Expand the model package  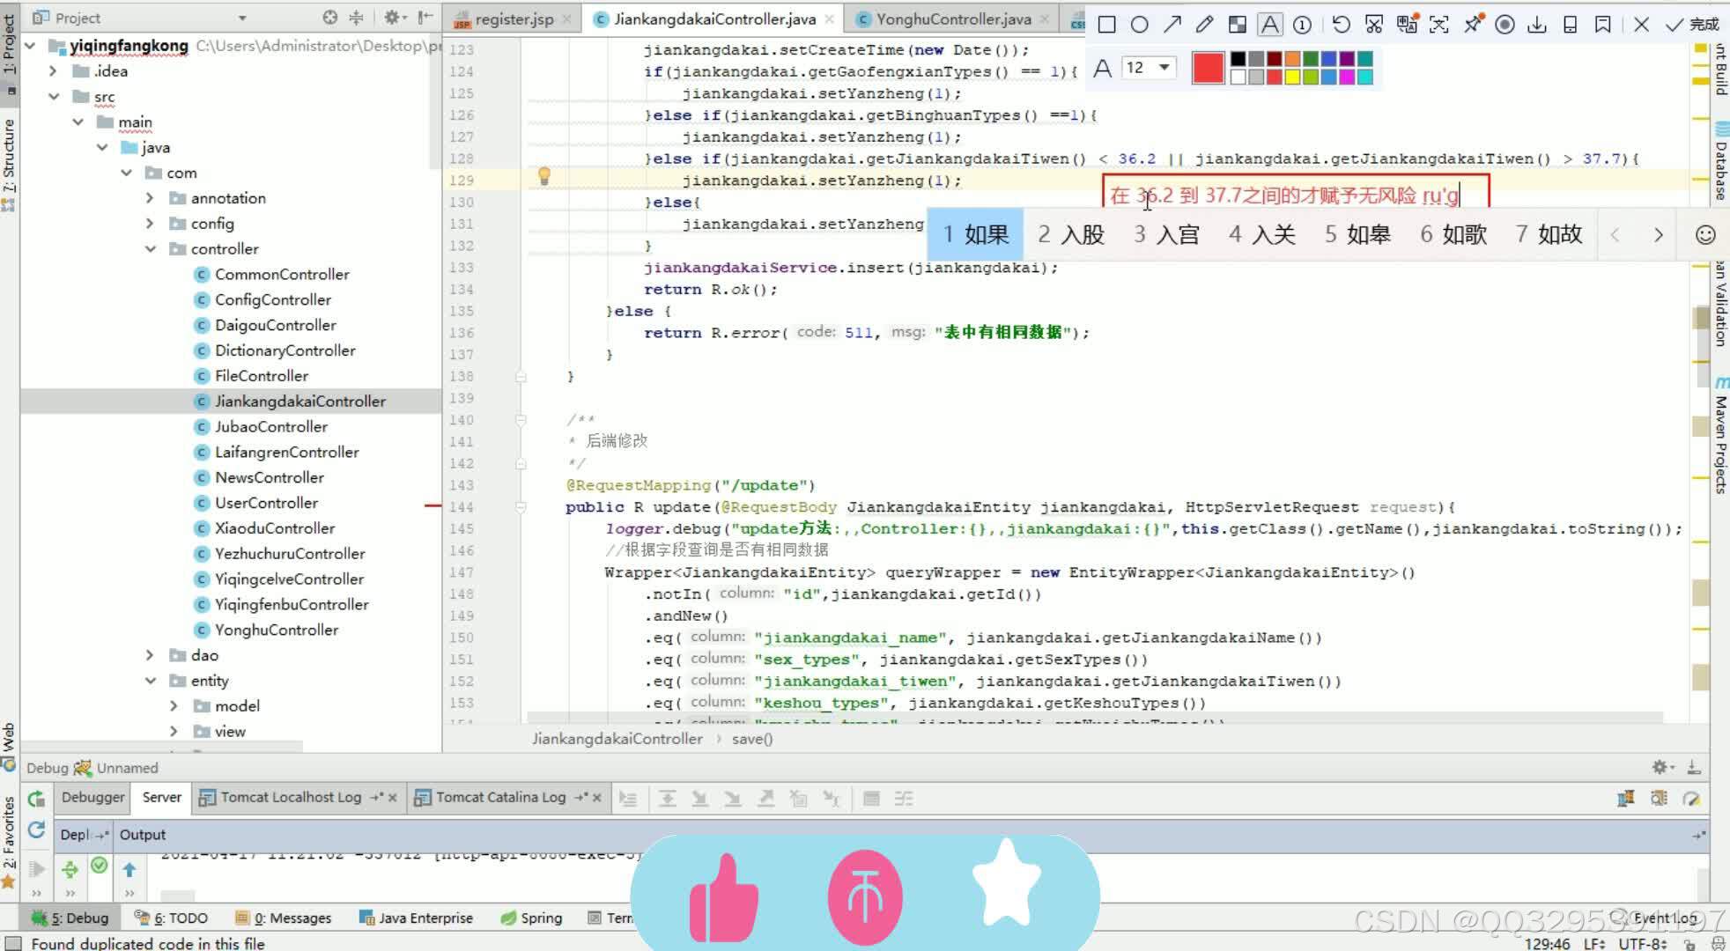tap(174, 706)
